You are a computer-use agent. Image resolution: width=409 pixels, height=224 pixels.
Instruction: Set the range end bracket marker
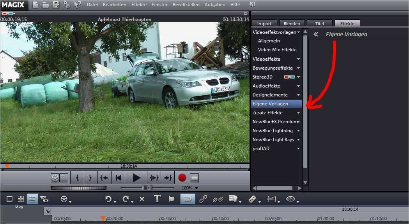click(x=90, y=178)
